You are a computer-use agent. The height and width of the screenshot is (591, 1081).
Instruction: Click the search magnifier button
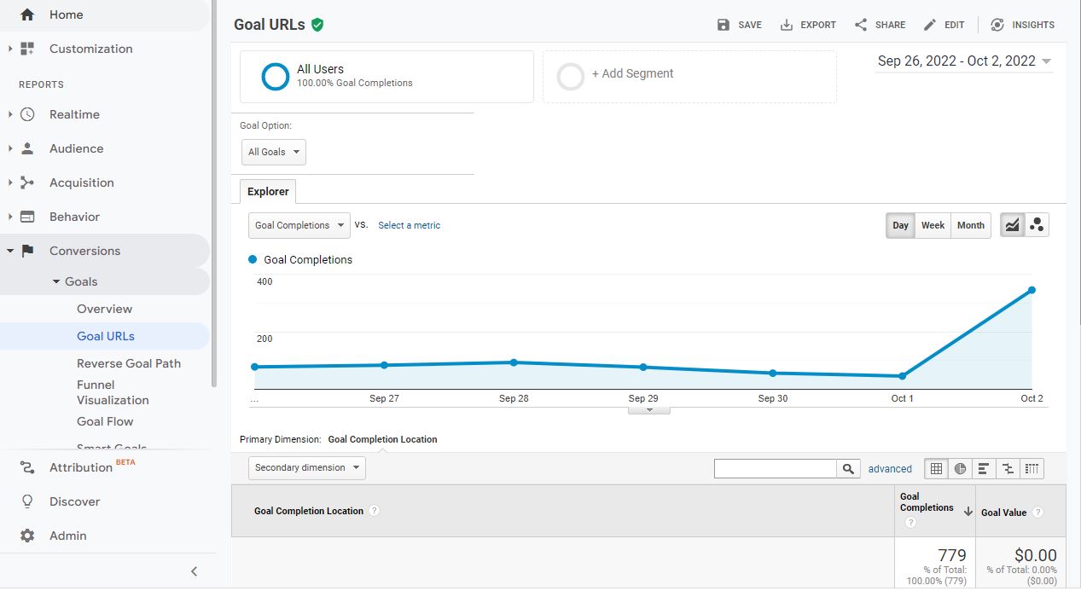point(848,468)
